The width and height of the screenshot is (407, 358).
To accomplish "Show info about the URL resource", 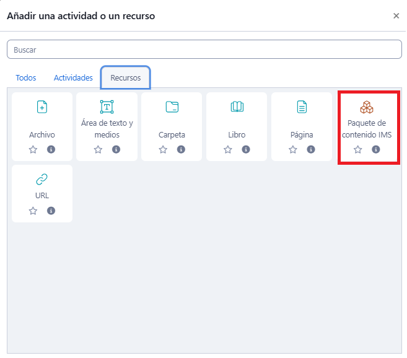I will tap(51, 211).
